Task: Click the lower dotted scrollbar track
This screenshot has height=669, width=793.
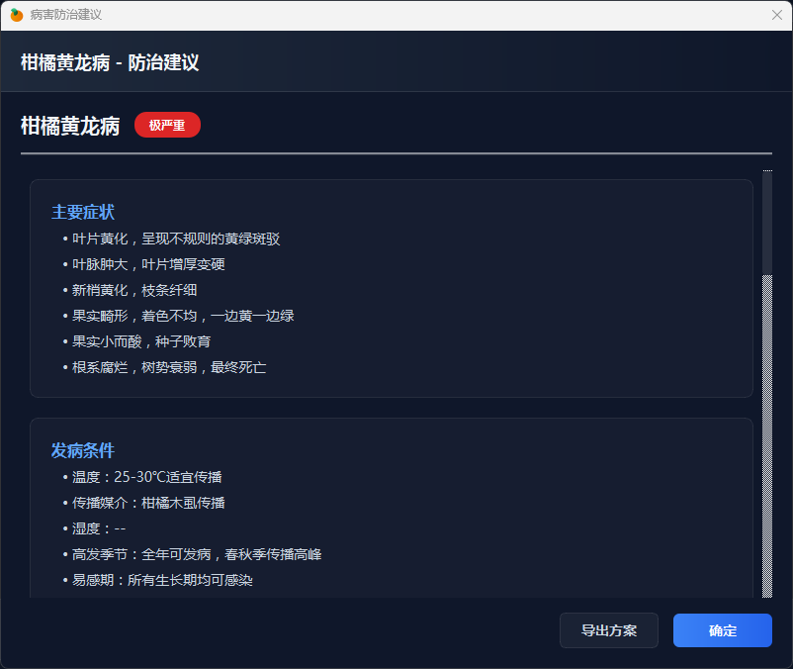Action: [x=767, y=445]
